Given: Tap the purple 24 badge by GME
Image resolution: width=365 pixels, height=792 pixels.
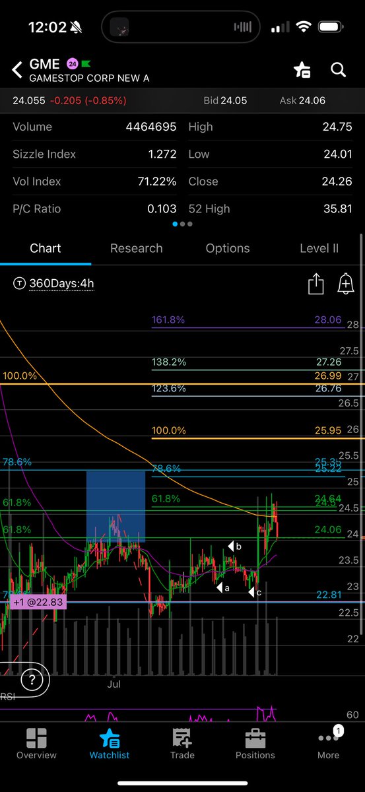Looking at the screenshot, I should click(71, 64).
